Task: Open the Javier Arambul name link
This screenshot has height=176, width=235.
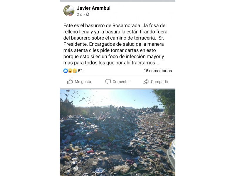Action: [x=93, y=8]
